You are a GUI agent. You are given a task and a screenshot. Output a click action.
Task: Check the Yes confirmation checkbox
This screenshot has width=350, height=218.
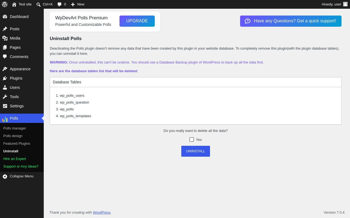pos(192,140)
